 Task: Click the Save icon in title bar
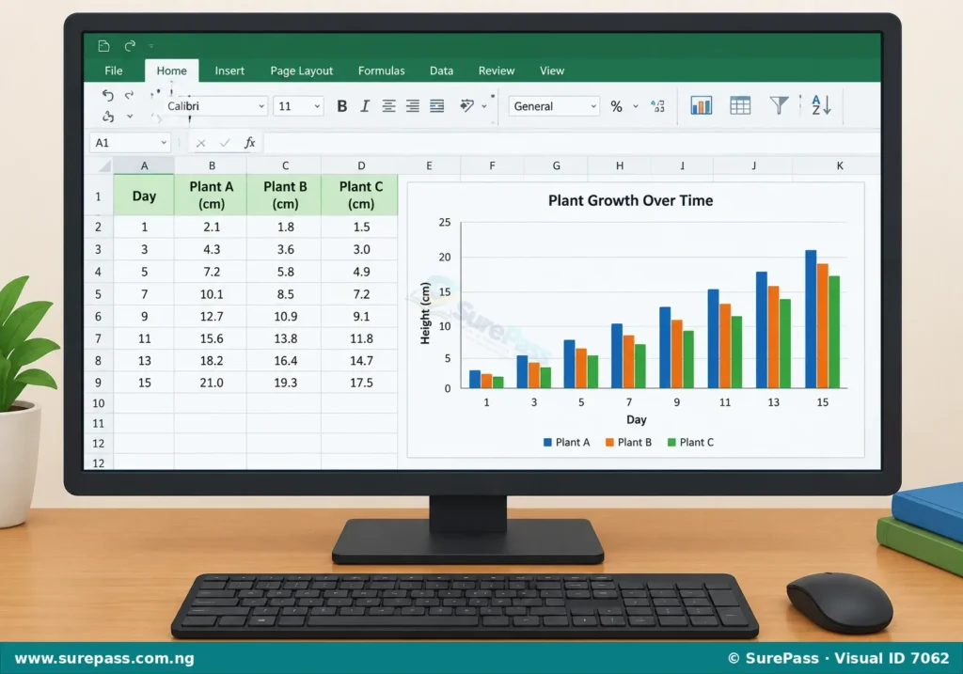[x=103, y=46]
